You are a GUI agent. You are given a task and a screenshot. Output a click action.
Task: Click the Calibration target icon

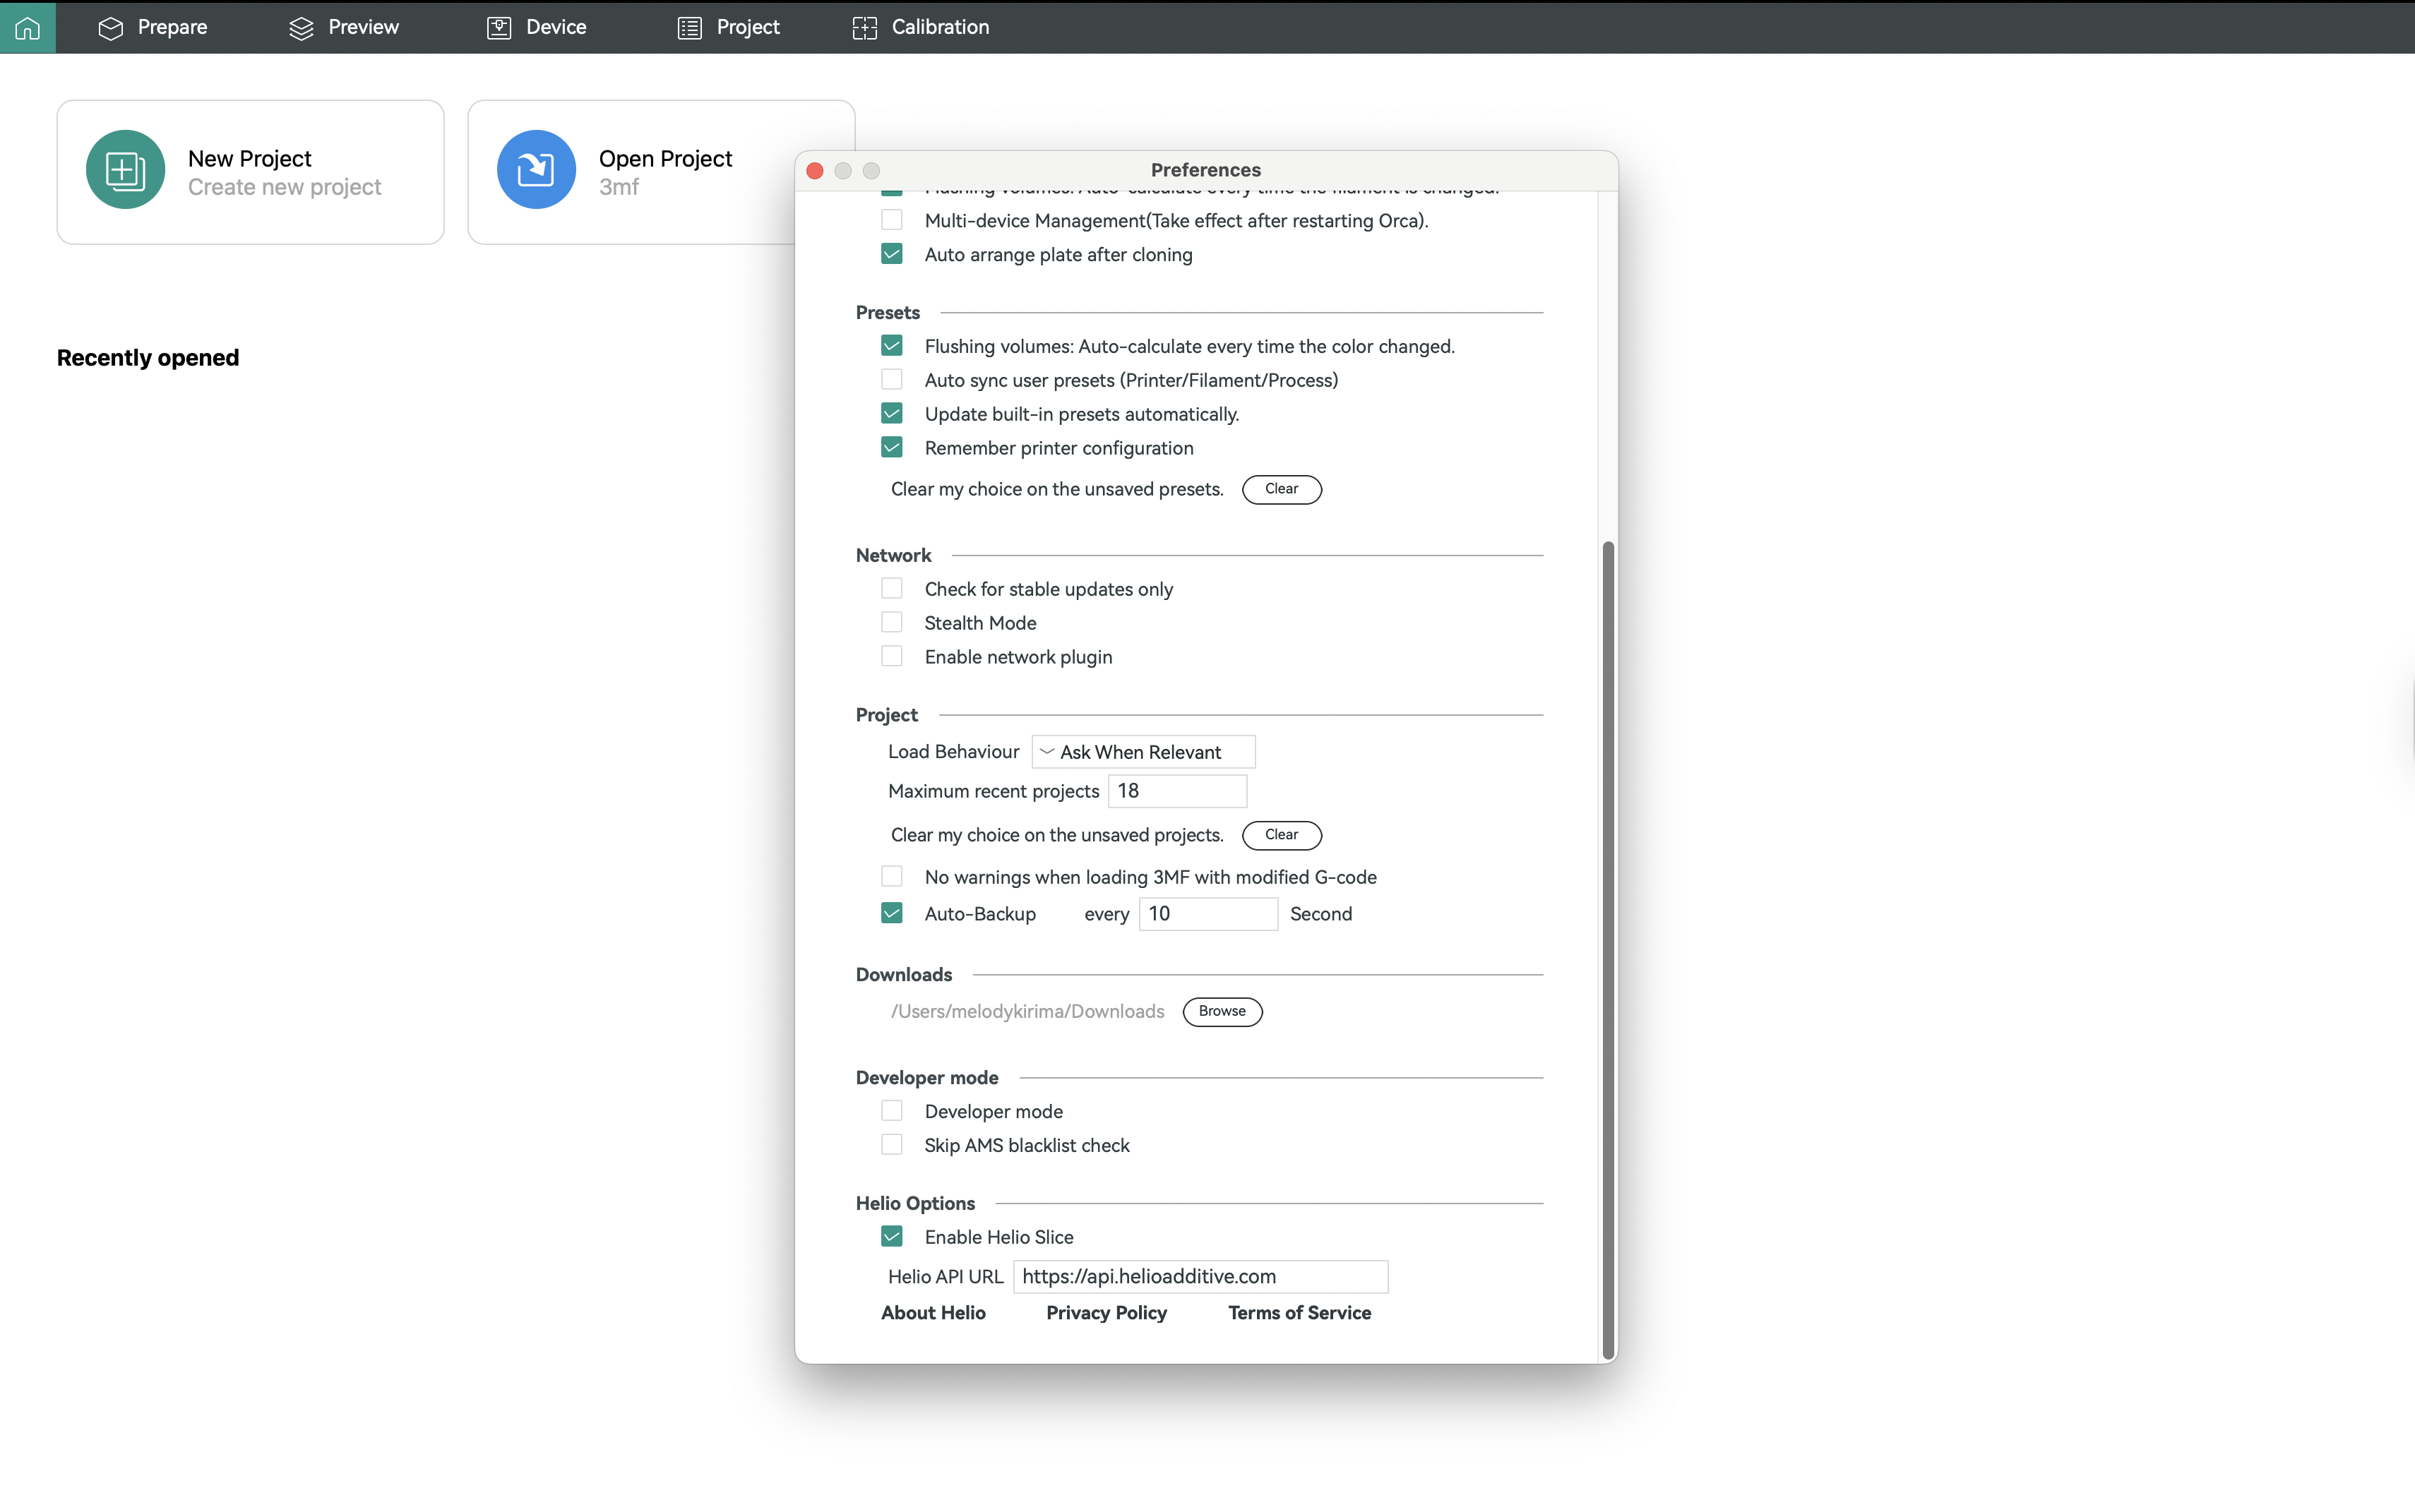point(864,28)
